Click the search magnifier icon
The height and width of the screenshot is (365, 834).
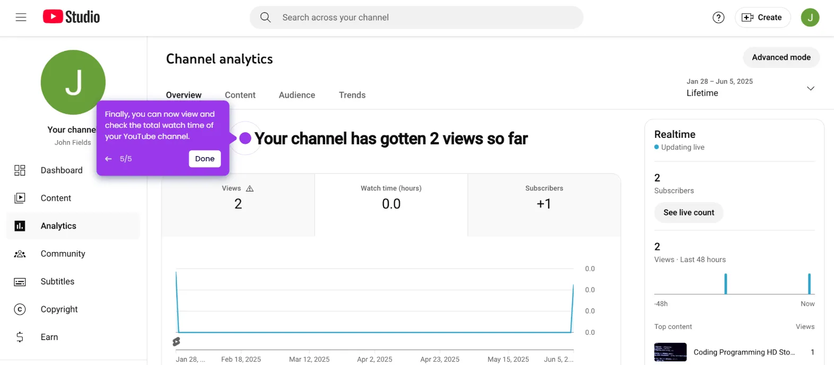tap(266, 18)
